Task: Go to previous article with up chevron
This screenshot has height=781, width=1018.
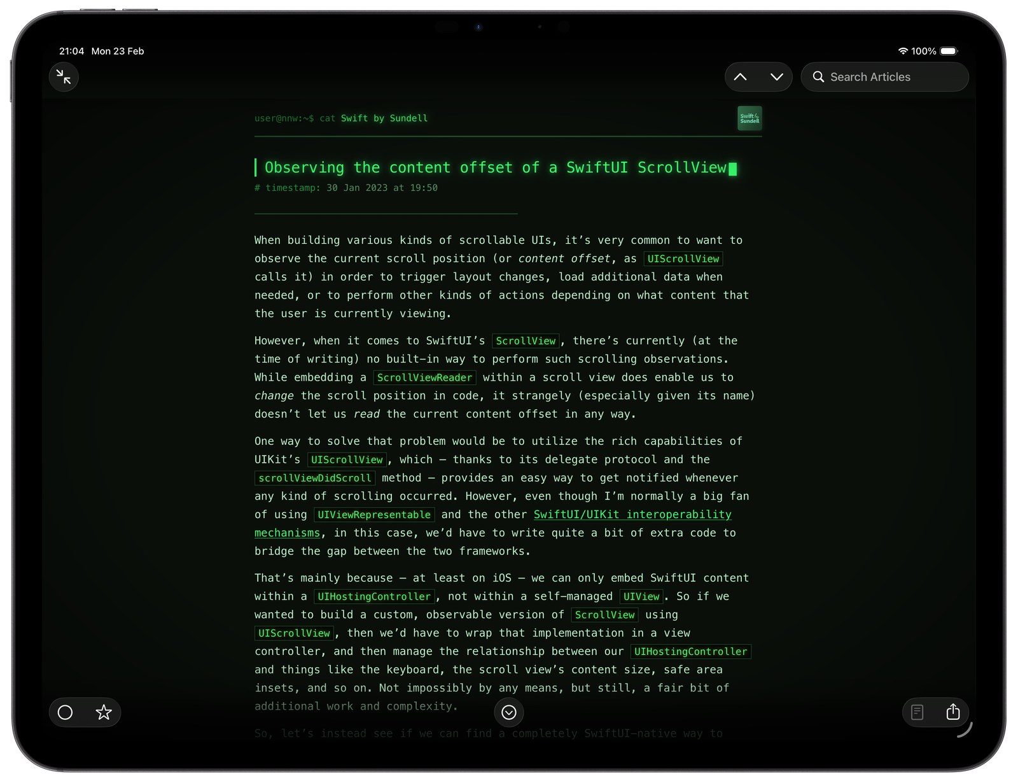Action: pos(740,77)
